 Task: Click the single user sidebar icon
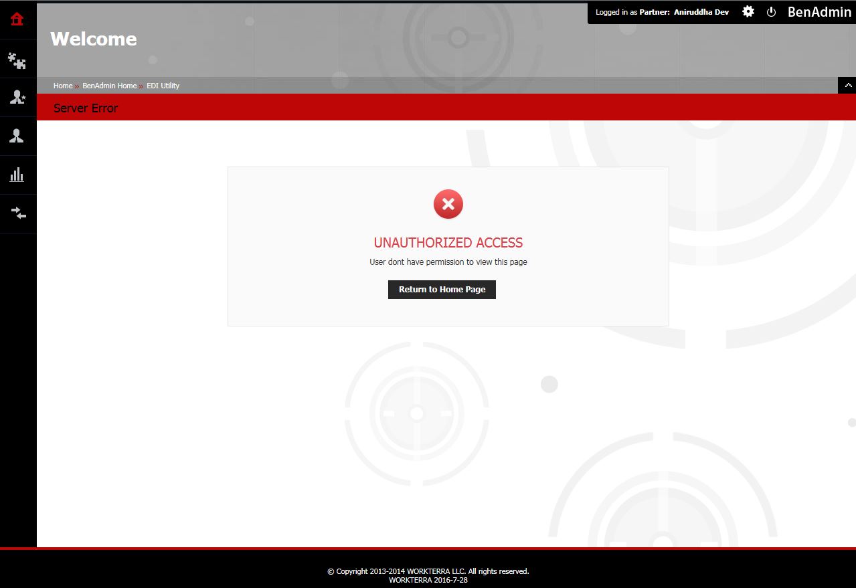(17, 136)
